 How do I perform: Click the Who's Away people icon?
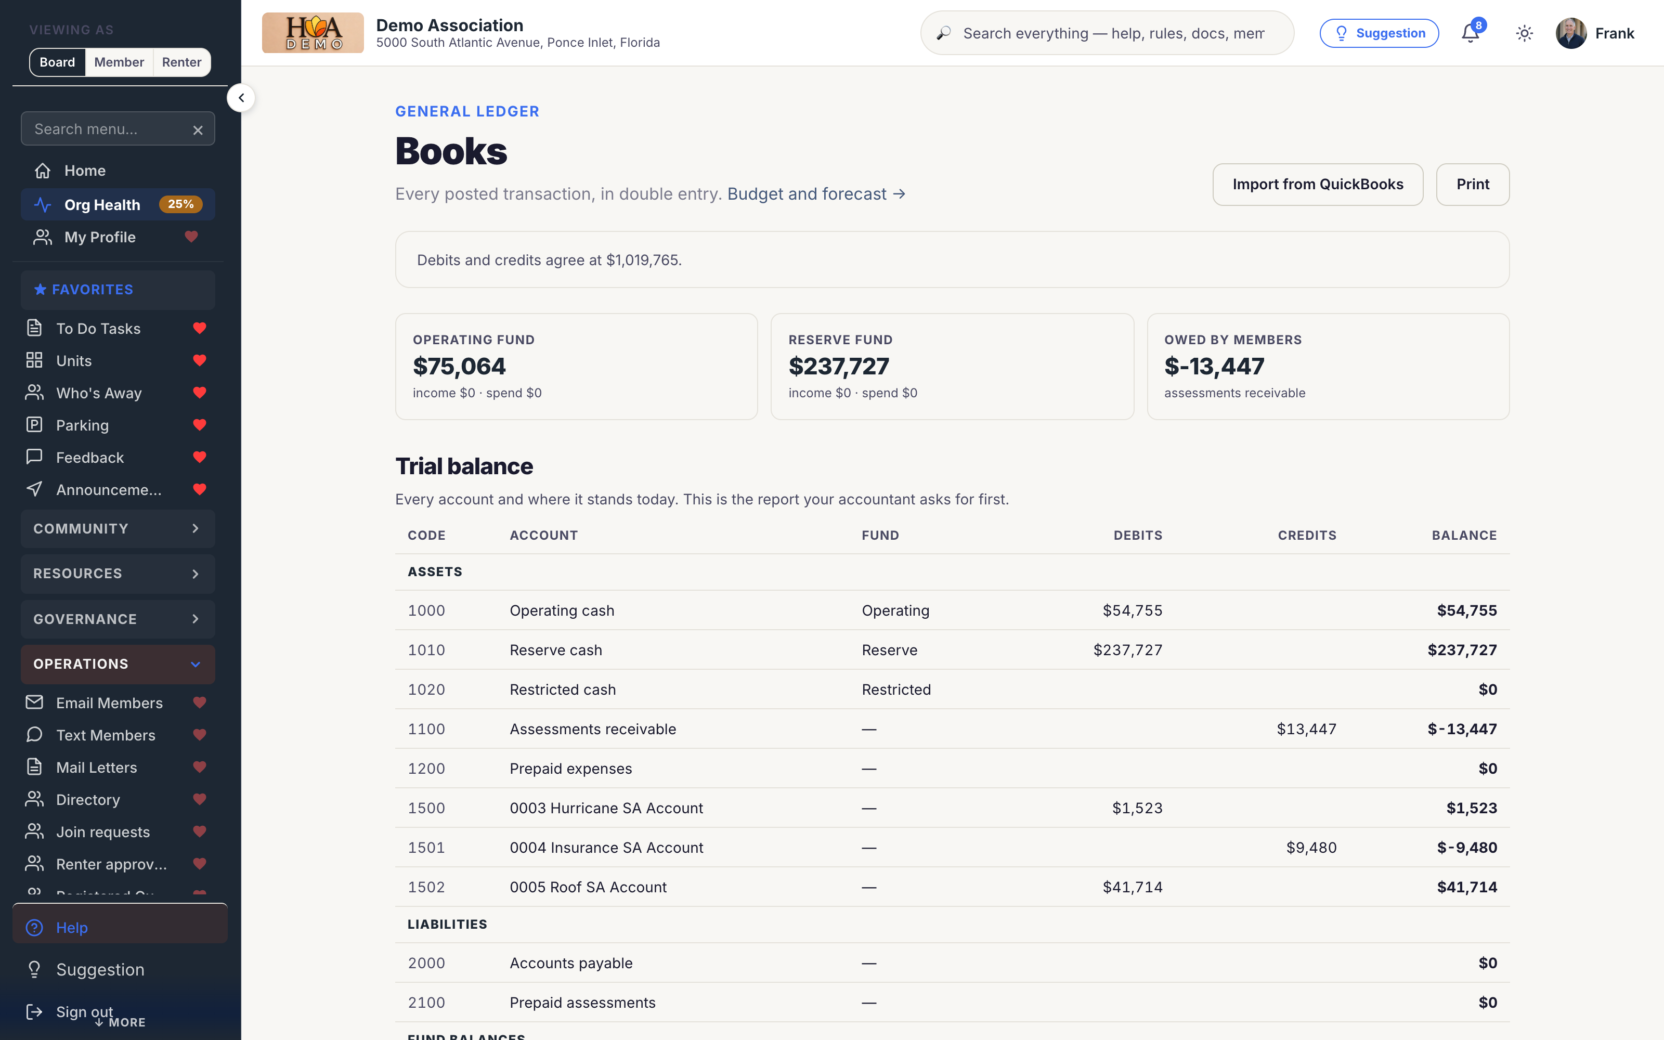(34, 393)
